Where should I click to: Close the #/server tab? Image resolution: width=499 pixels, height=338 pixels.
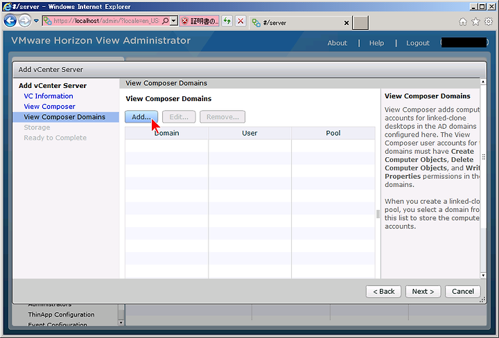click(x=347, y=23)
